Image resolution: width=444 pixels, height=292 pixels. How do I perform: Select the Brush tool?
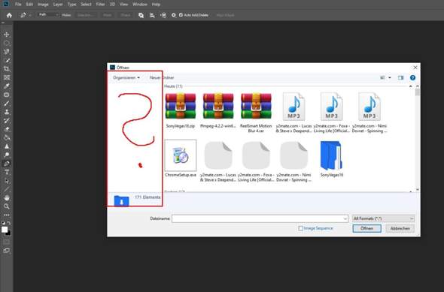7,104
